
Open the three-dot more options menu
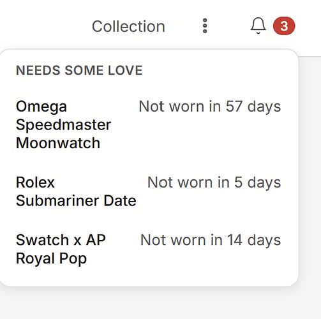205,26
